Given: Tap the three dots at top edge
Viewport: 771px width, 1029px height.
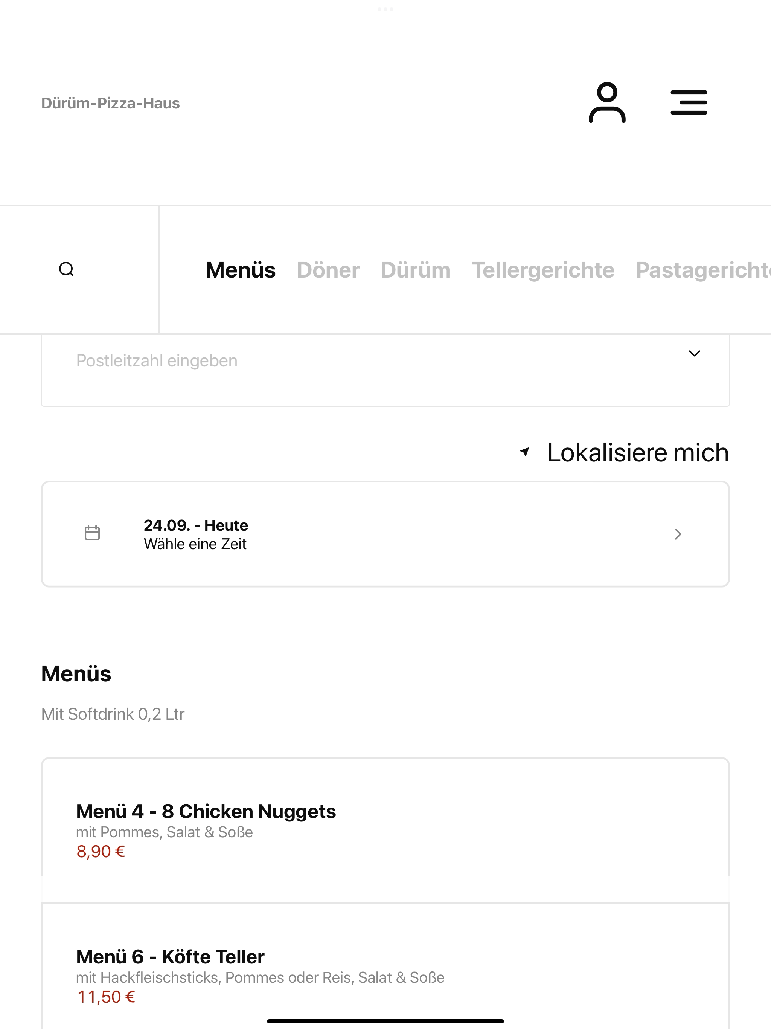Looking at the screenshot, I should (385, 9).
